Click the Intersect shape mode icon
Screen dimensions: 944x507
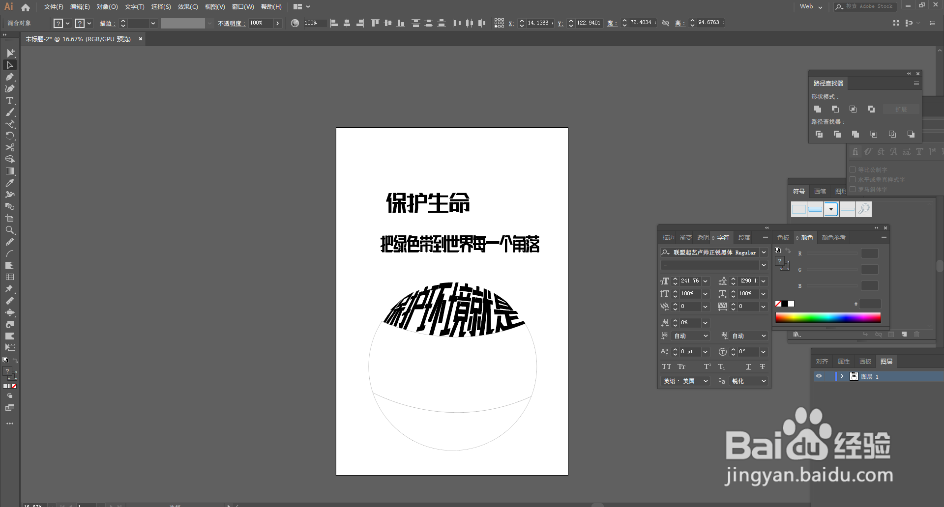tap(853, 109)
